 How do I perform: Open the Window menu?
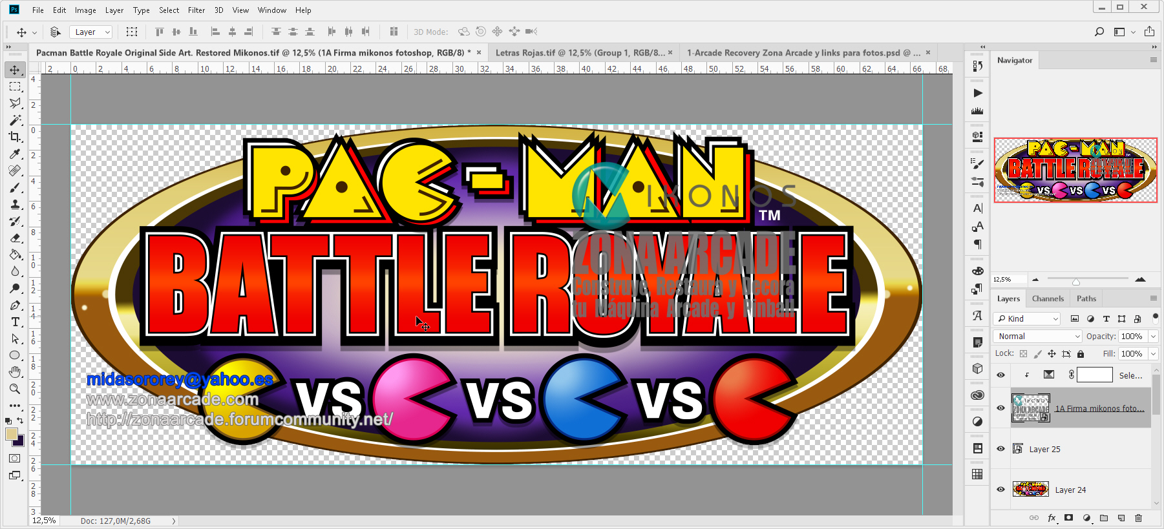click(x=272, y=10)
